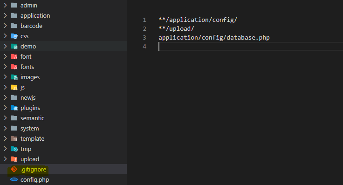Select the barcode folder in explorer
This screenshot has height=185, width=343.
(x=63, y=26)
